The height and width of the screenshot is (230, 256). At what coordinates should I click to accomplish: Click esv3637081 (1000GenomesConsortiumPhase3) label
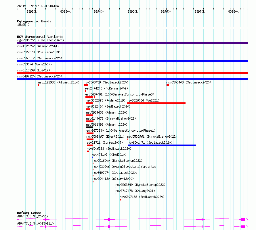tap(120, 94)
